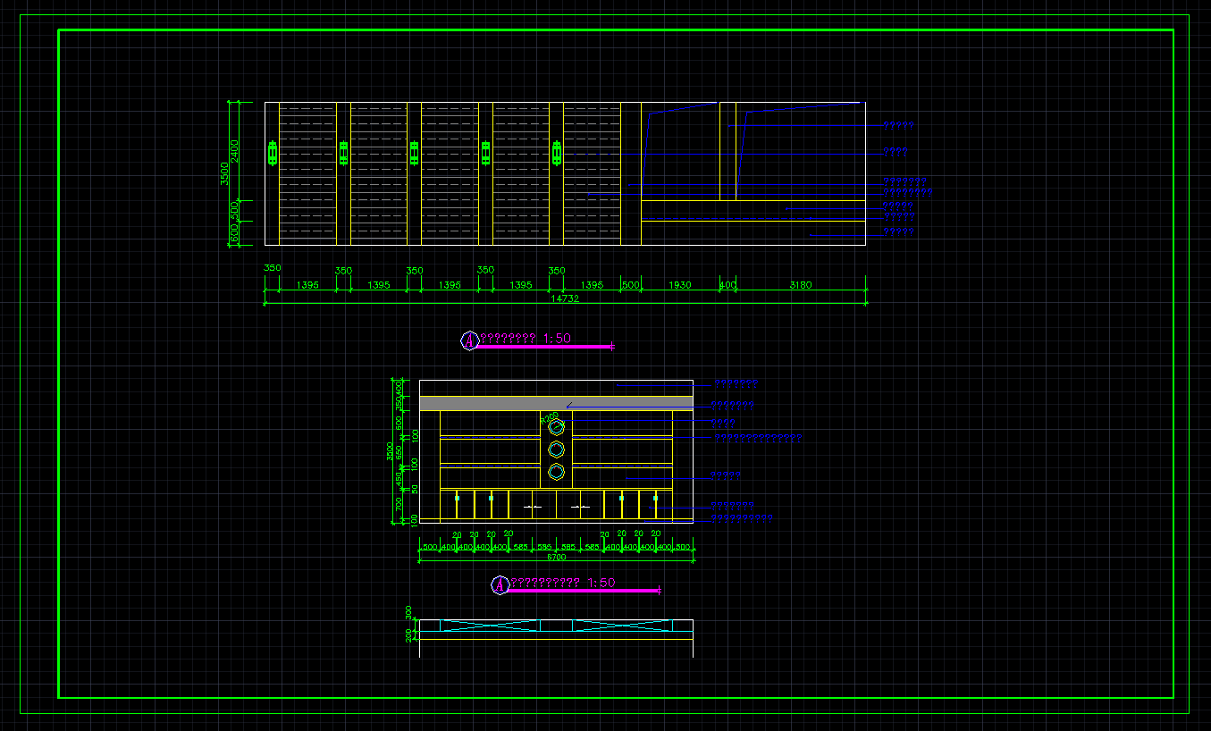This screenshot has height=731, width=1211.
Task: Select the bottom circle in cabinet column
Action: [x=556, y=472]
